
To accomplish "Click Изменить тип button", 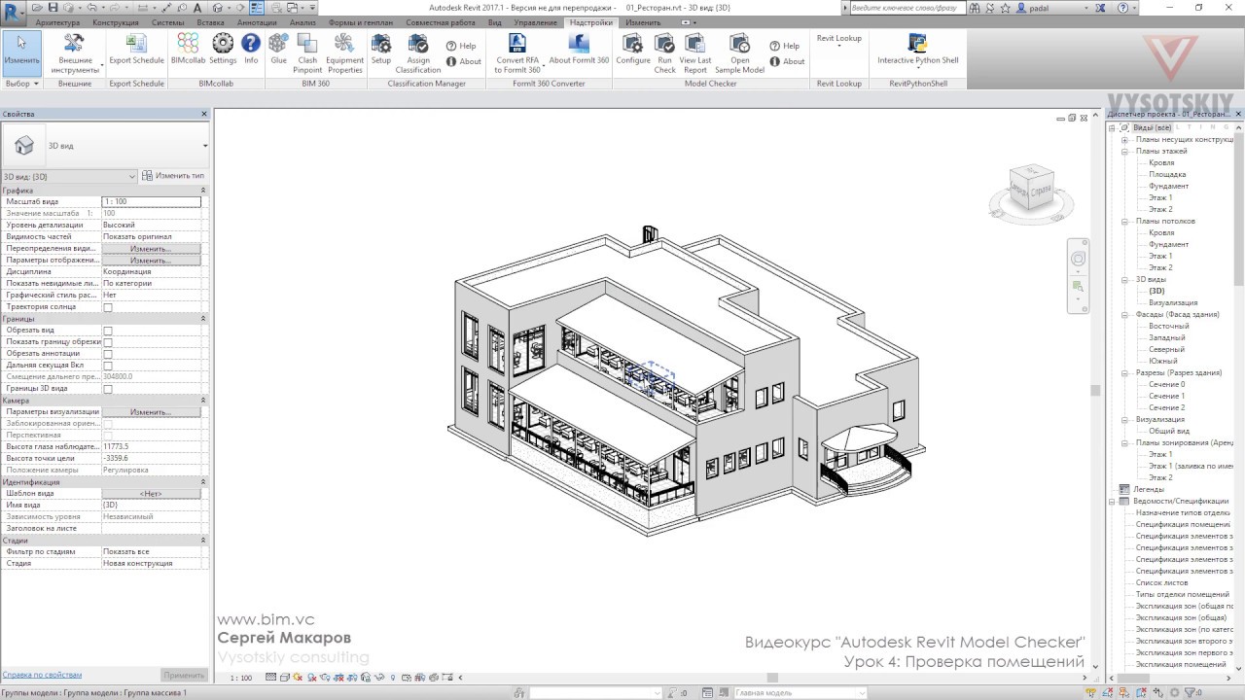I will coord(174,176).
